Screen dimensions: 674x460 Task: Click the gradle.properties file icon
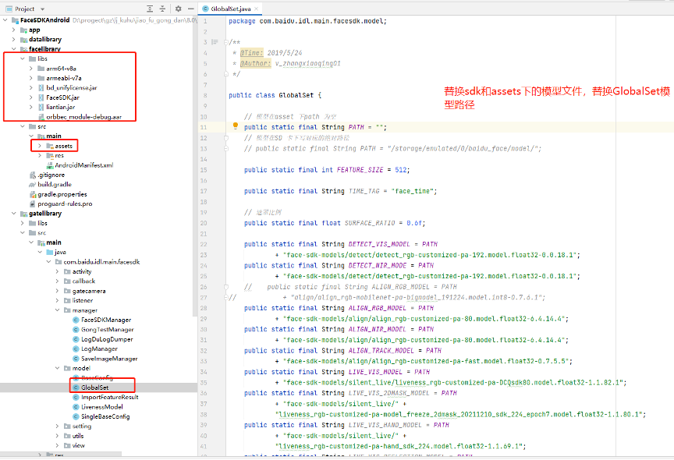tap(32, 194)
